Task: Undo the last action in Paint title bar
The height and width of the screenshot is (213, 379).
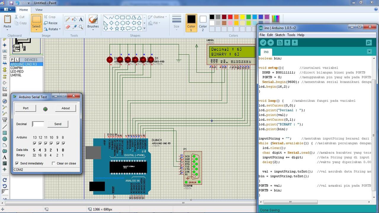Action: pos(17,3)
